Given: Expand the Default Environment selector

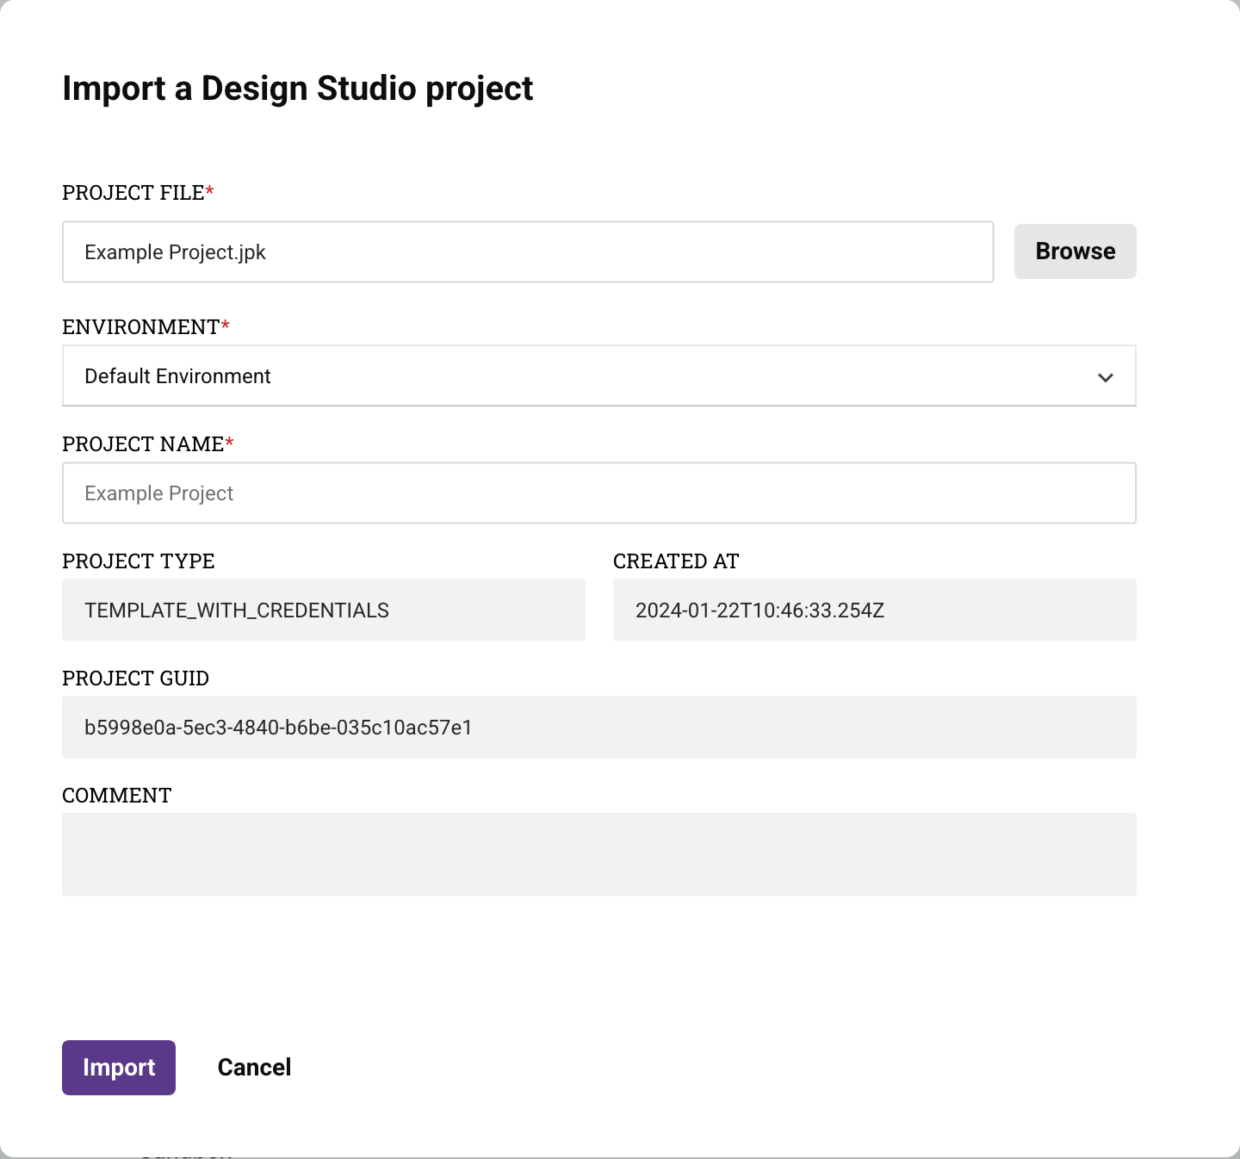Looking at the screenshot, I should (x=599, y=375).
